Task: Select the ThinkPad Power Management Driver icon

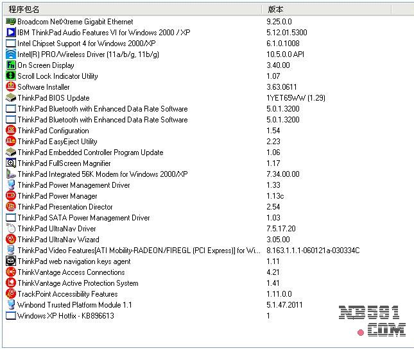Action: (11, 185)
